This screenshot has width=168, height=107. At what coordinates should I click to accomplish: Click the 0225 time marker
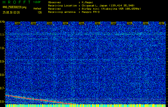[x=81, y=23]
